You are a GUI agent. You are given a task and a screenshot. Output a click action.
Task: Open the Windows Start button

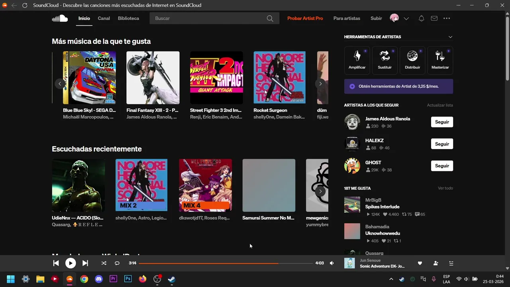pos(11,279)
